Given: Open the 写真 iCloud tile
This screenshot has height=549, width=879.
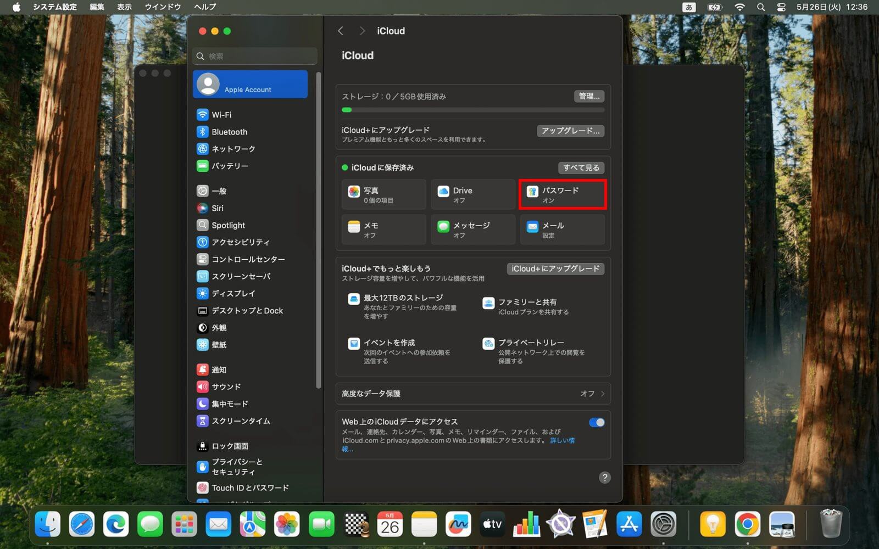Looking at the screenshot, I should pyautogui.click(x=384, y=194).
